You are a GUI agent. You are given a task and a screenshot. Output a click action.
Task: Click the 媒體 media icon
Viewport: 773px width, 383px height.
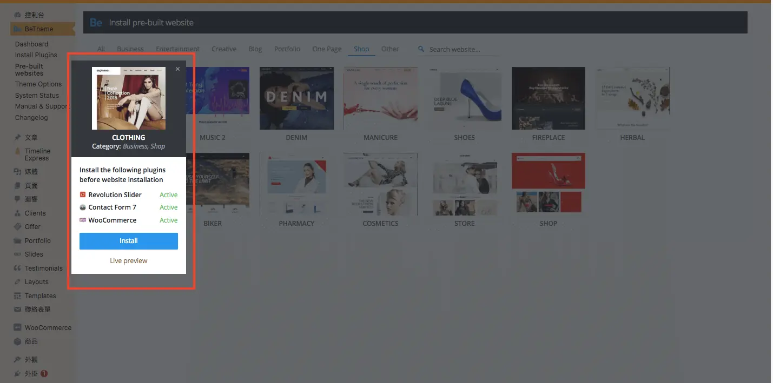(18, 172)
